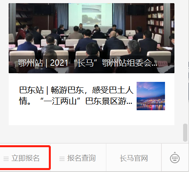189x172 pixels.
Task: Click the blank area below the 巴东站 article
Action: 91,118
